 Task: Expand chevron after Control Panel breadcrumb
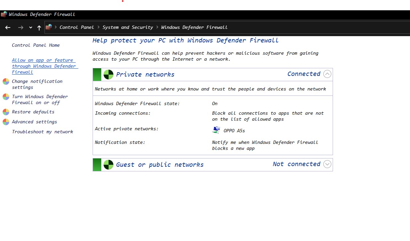(x=99, y=27)
